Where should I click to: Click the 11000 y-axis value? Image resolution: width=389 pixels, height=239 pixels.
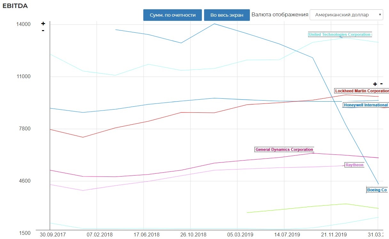(24, 77)
